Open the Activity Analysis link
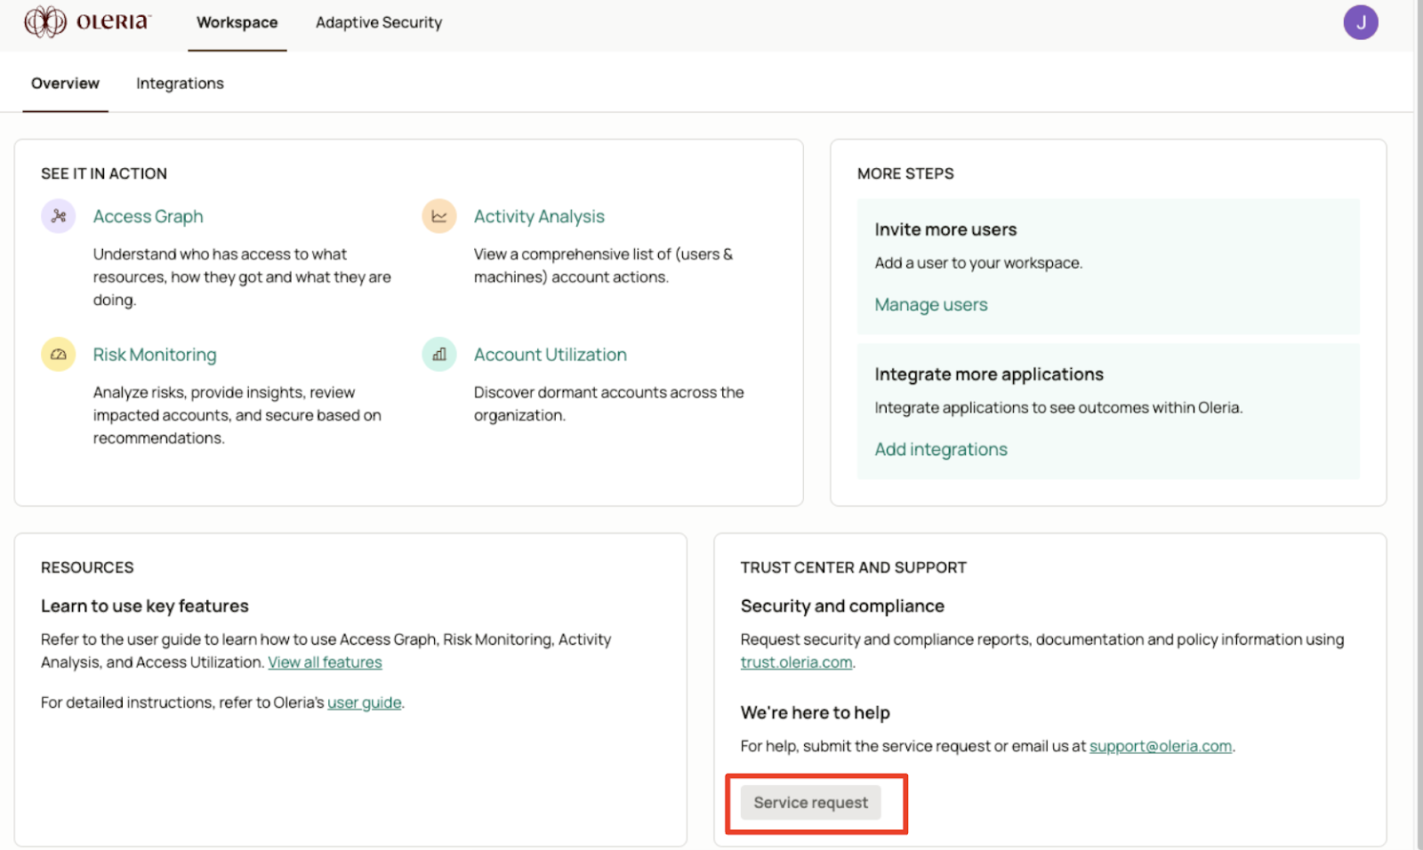The image size is (1423, 850). click(539, 216)
